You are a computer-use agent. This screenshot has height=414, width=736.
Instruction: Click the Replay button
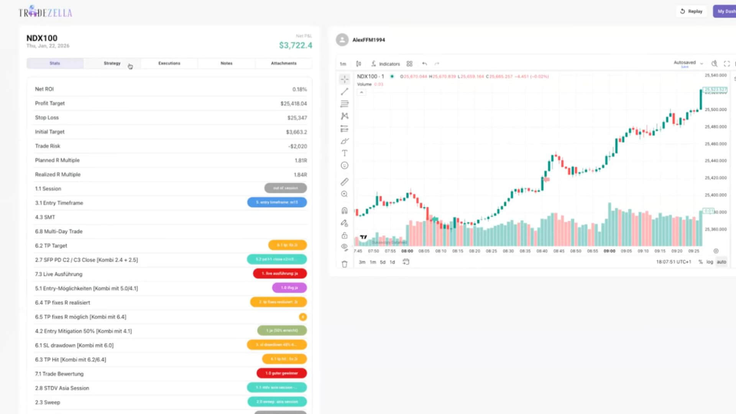[691, 11]
